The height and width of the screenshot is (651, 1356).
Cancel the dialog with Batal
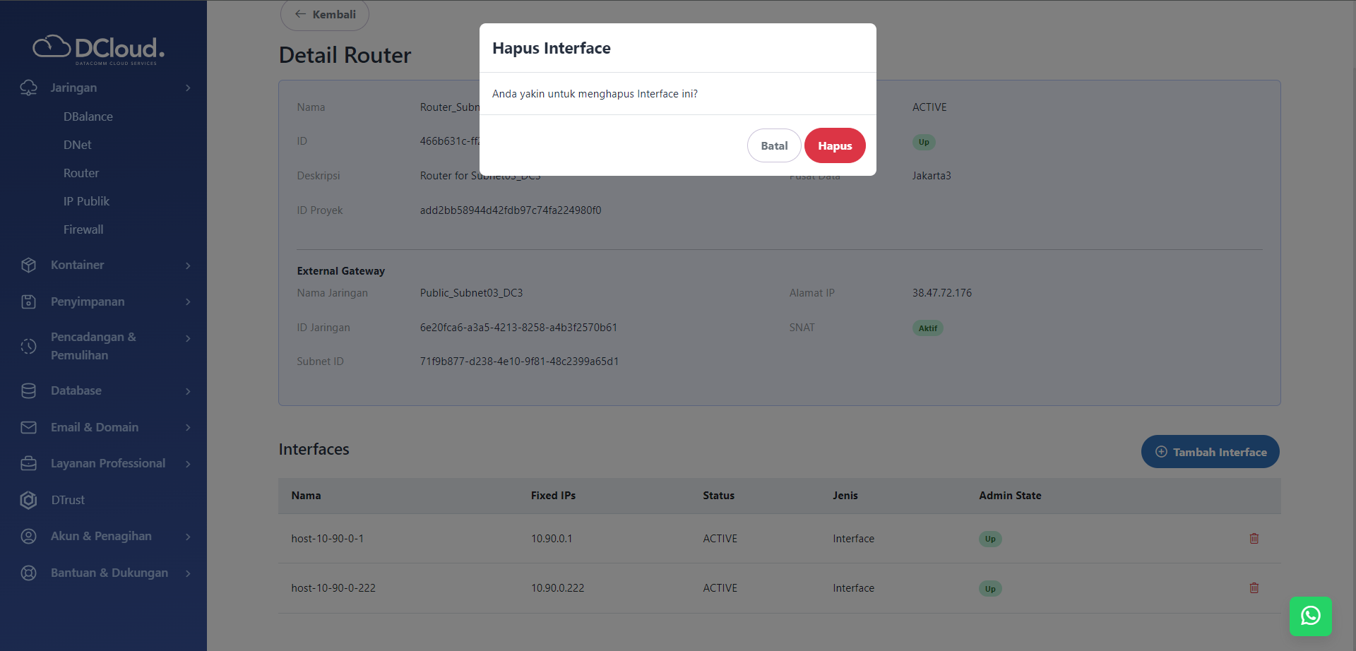coord(774,145)
